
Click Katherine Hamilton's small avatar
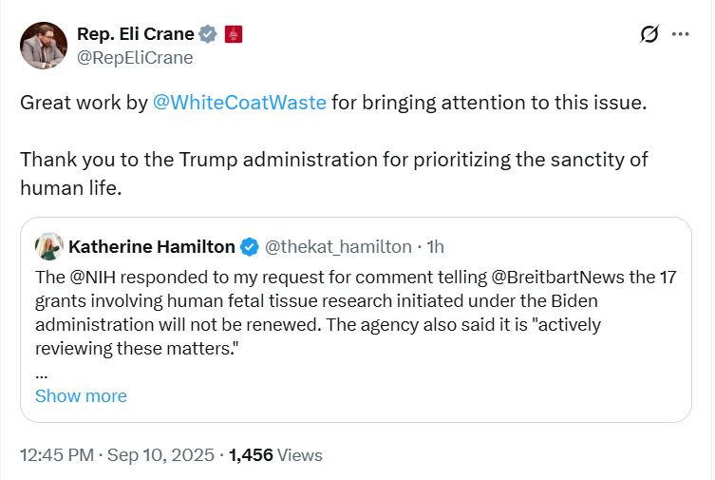[49, 247]
